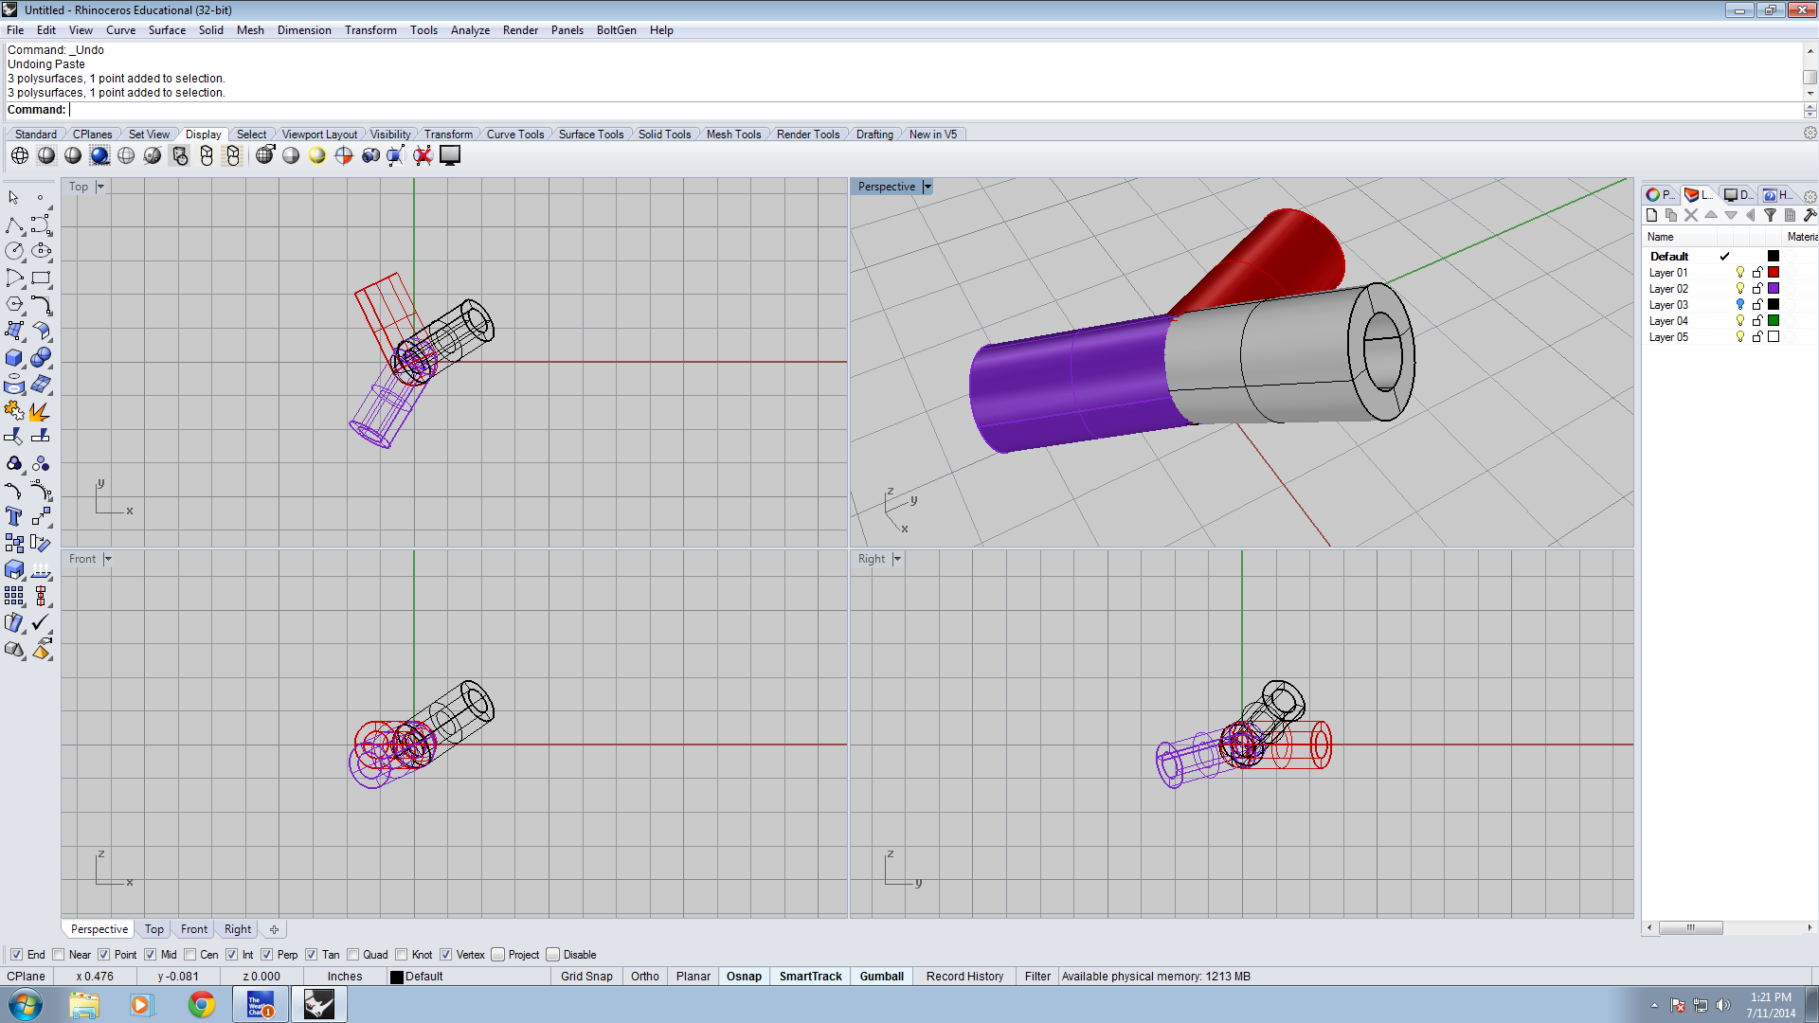1819x1023 pixels.
Task: Click the Rendered viewport blue sphere icon
Action: (99, 155)
